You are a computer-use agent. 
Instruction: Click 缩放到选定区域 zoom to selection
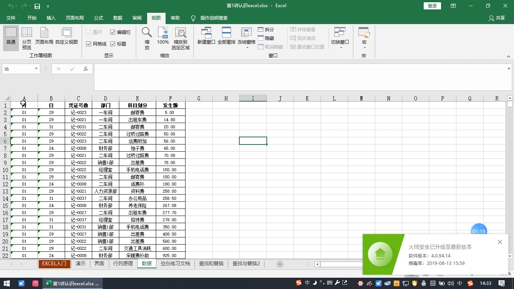(x=181, y=38)
